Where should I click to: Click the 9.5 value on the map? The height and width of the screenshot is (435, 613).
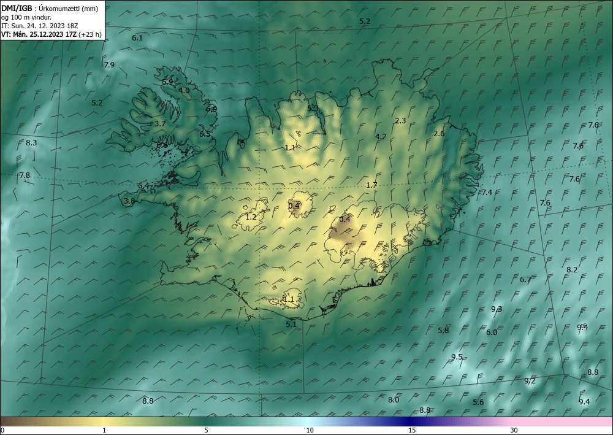457,356
